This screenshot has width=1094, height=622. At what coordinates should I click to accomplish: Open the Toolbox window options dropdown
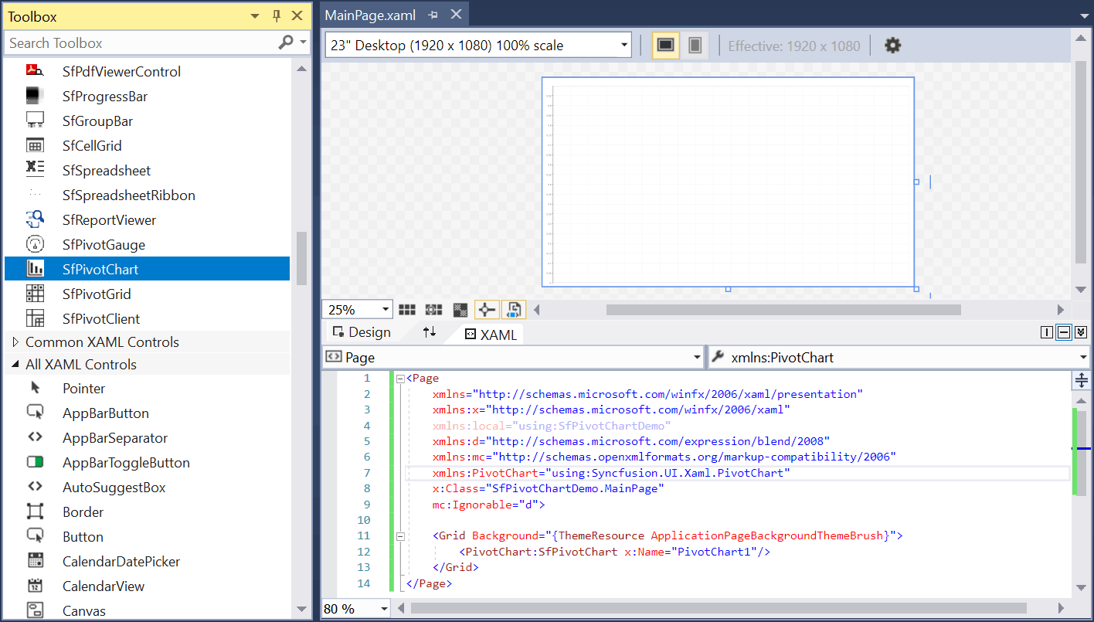point(257,16)
